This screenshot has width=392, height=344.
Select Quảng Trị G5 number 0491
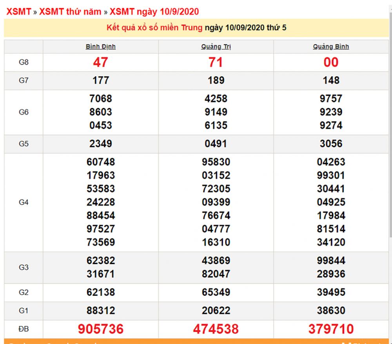[x=216, y=144]
